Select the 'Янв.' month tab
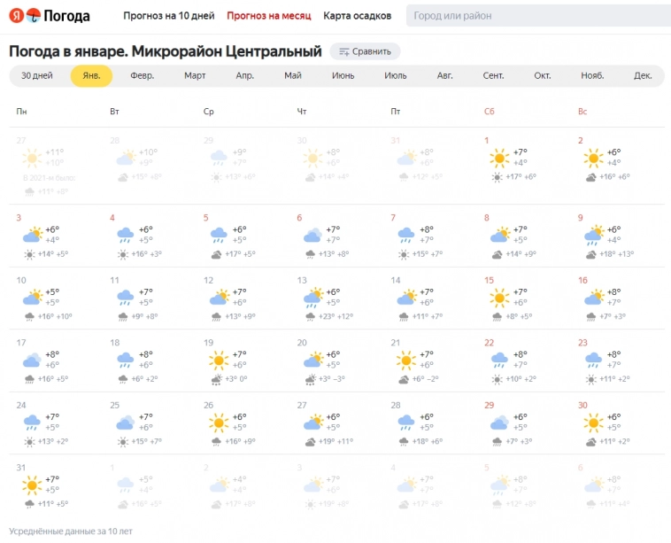This screenshot has height=543, width=671. pos(91,76)
